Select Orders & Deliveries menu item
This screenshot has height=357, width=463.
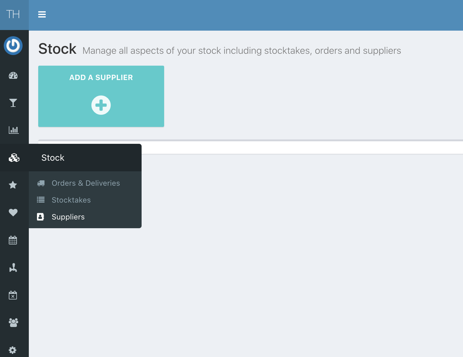[86, 183]
